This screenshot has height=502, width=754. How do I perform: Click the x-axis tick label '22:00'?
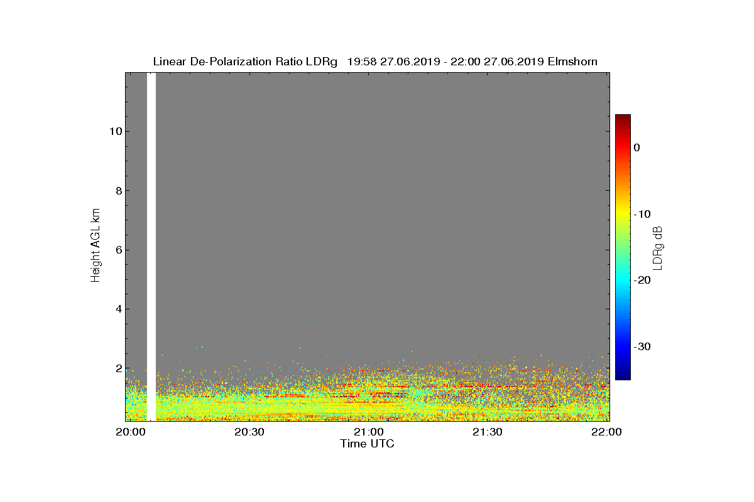pyautogui.click(x=607, y=432)
